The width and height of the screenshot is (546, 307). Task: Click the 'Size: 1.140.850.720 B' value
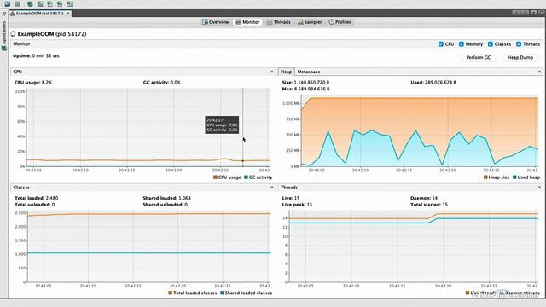click(x=305, y=83)
